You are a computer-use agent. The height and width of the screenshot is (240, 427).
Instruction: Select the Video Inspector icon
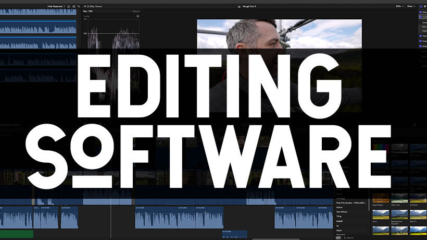pos(421,6)
